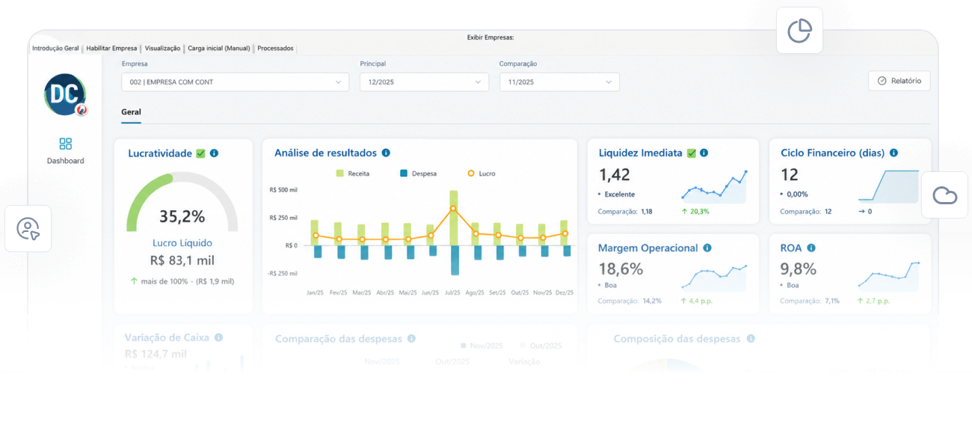Image resolution: width=972 pixels, height=428 pixels.
Task: Toggle Lucro legend marker
Action: (x=471, y=174)
